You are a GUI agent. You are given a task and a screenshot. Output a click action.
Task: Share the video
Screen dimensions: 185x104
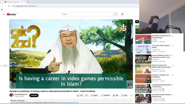point(94,95)
